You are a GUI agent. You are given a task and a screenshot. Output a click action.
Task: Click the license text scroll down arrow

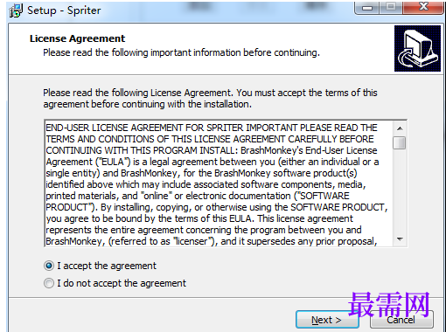pyautogui.click(x=400, y=239)
